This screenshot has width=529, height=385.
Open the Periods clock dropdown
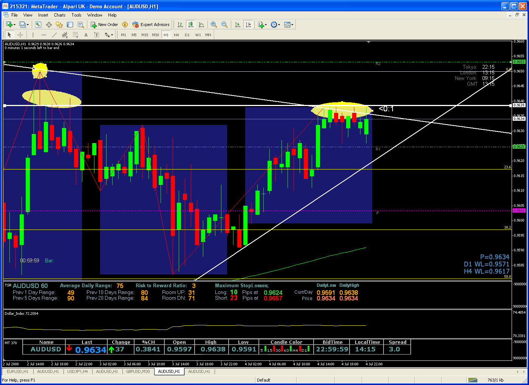[275, 25]
